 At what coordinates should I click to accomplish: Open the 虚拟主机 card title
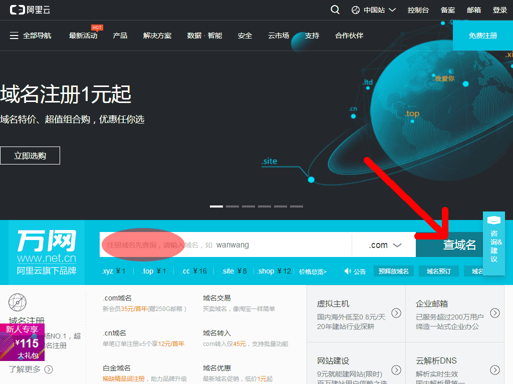[x=333, y=304]
